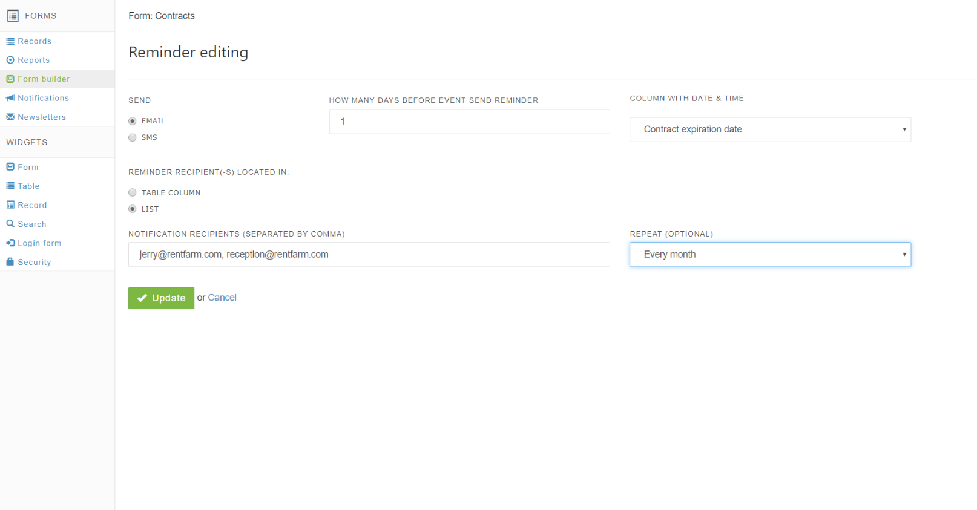Click the Table widget icon
Image resolution: width=977 pixels, height=510 pixels.
click(x=10, y=186)
